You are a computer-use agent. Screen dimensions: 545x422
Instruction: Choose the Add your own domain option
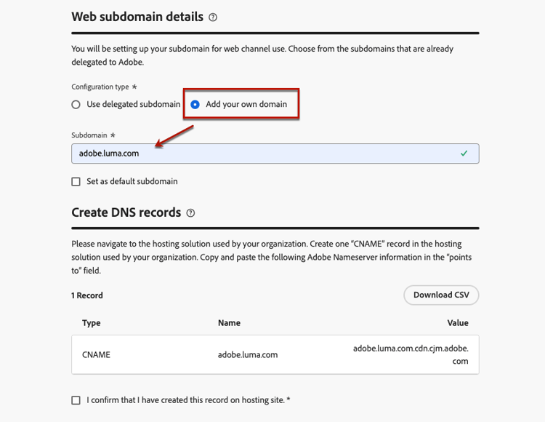pyautogui.click(x=195, y=105)
